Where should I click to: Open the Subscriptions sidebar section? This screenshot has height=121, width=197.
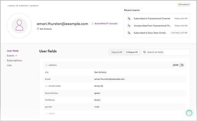click(x=14, y=60)
